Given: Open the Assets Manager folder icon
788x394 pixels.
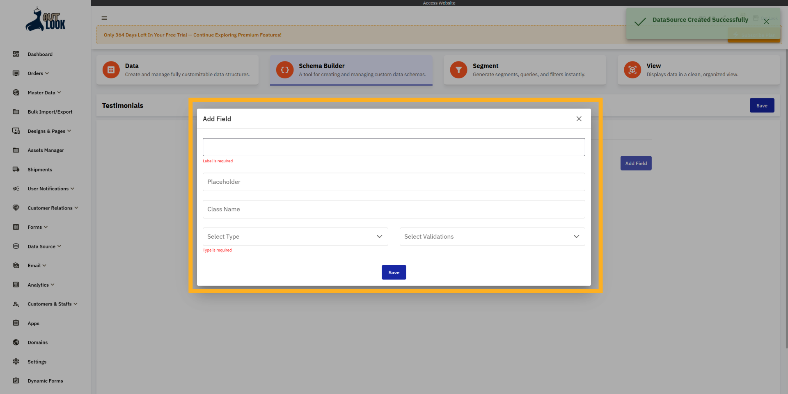Looking at the screenshot, I should tap(16, 150).
